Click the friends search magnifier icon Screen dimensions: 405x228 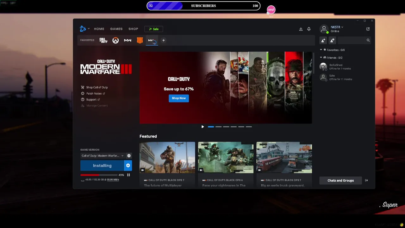point(368,40)
